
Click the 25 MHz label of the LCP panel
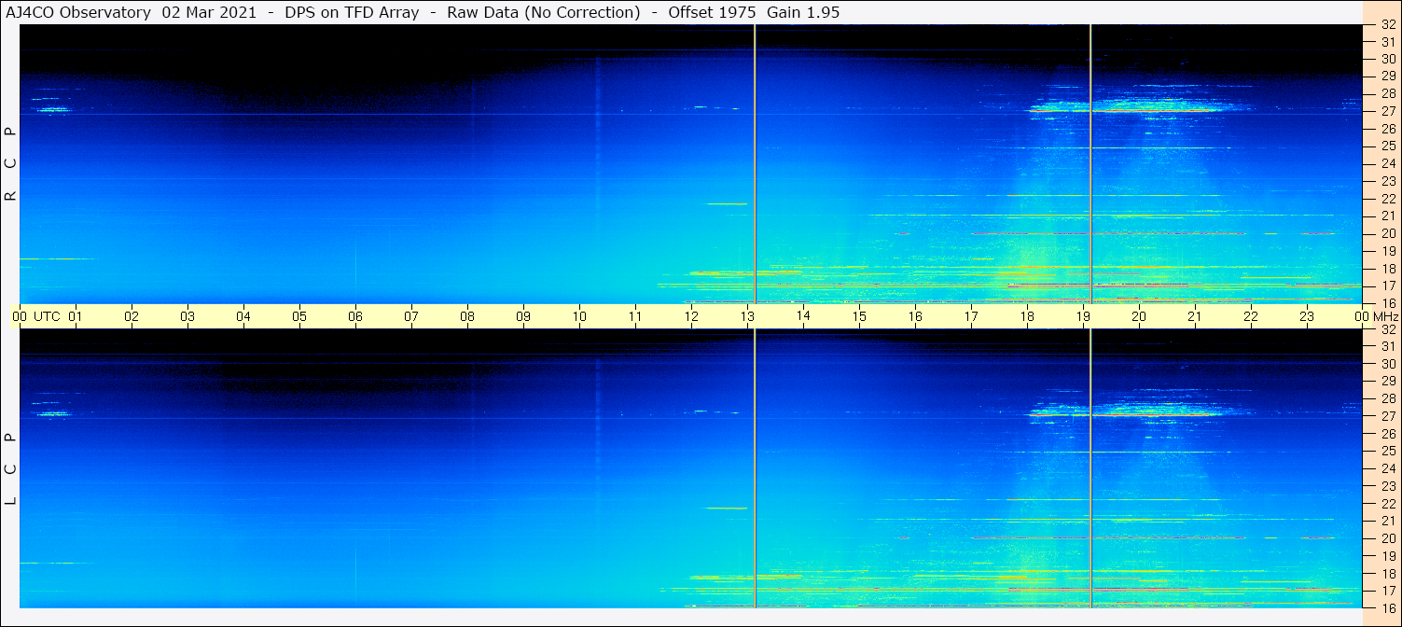click(x=1388, y=452)
